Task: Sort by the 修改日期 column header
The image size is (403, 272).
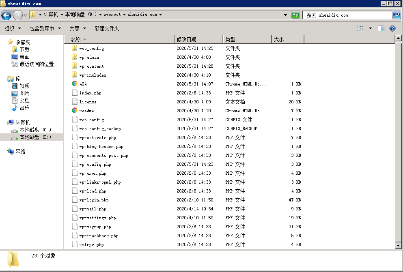Action: coord(199,39)
